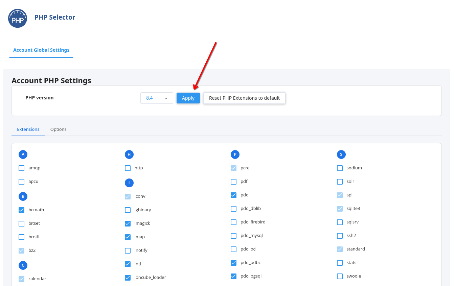This screenshot has height=286, width=456.
Task: Switch to the Options tab
Action: click(x=59, y=129)
